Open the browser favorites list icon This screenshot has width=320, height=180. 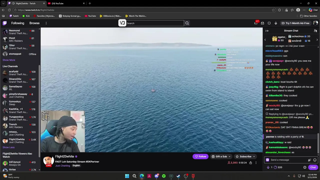(292, 10)
